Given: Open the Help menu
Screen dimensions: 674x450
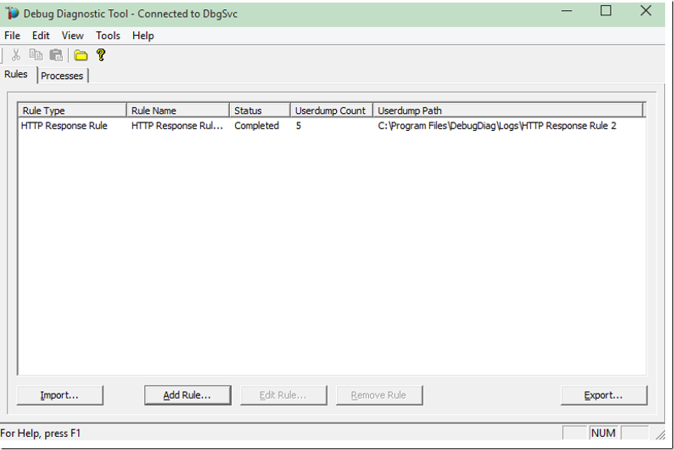Looking at the screenshot, I should tap(143, 36).
